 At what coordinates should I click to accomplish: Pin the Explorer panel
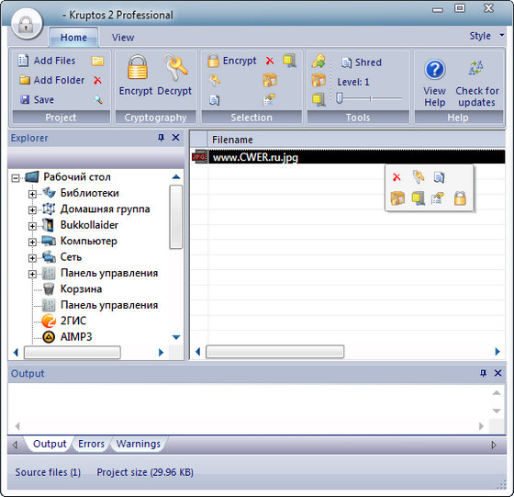(x=161, y=138)
